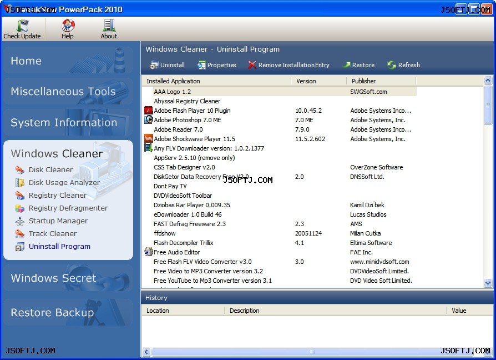496x360 pixels.
Task: Select the AAA Logo 1.2 row
Action: [285, 92]
